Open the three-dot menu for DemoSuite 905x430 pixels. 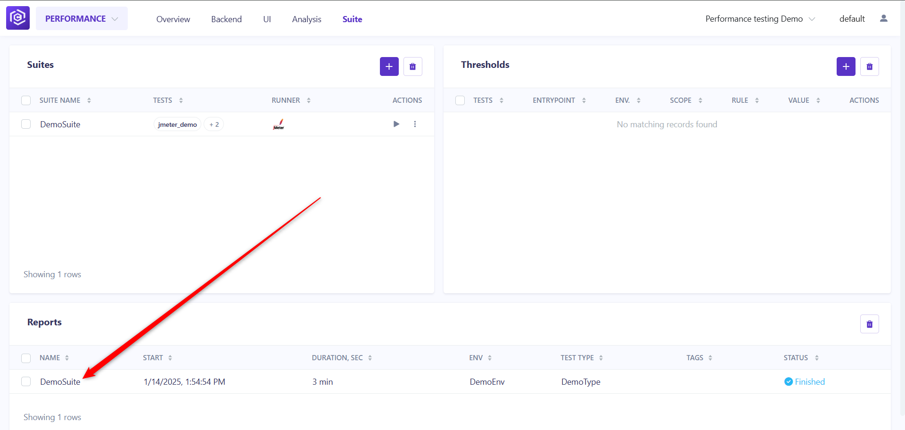(415, 124)
